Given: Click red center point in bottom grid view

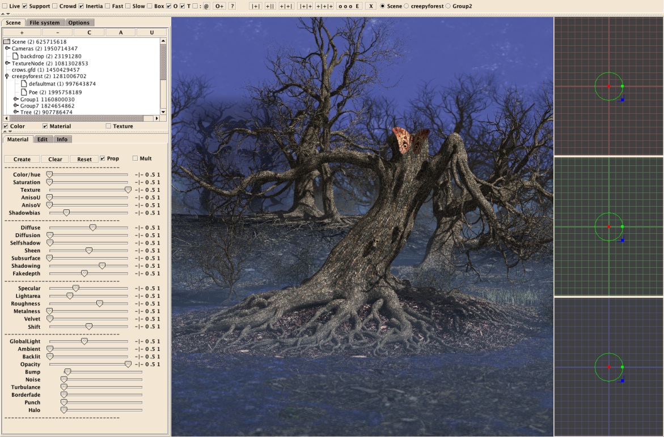Looking at the screenshot, I should pyautogui.click(x=608, y=367).
